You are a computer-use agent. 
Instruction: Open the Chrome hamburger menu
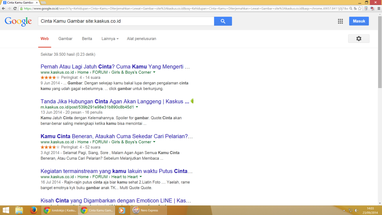click(x=379, y=8)
